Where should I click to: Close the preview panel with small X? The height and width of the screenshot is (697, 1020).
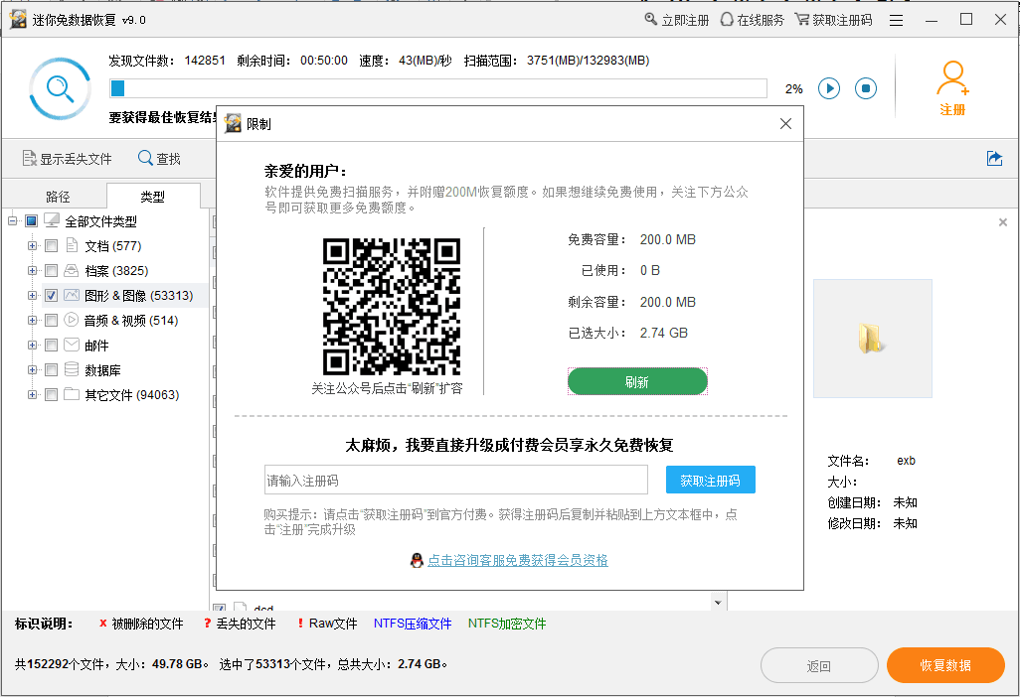(1003, 222)
